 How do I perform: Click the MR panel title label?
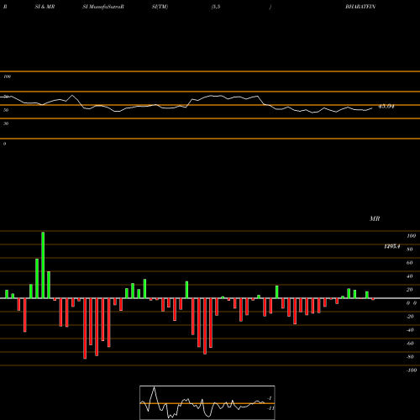[x=375, y=218]
